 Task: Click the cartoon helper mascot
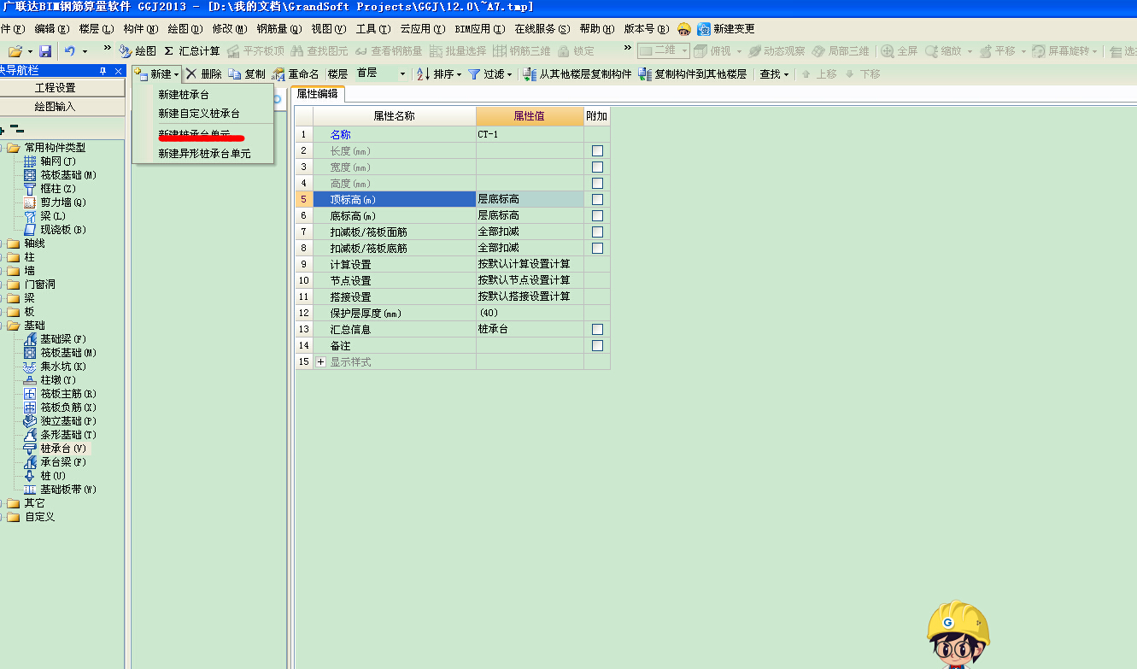[x=958, y=634]
